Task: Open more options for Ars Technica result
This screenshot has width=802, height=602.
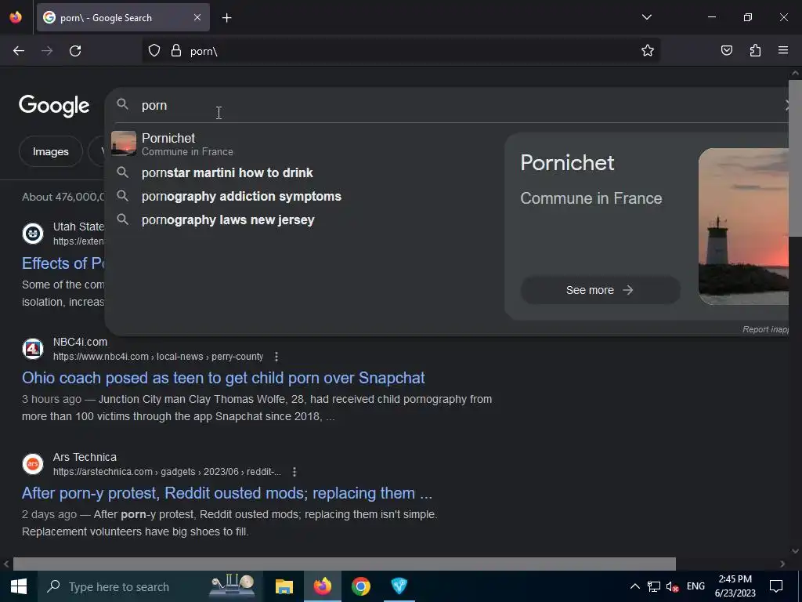Action: click(294, 471)
